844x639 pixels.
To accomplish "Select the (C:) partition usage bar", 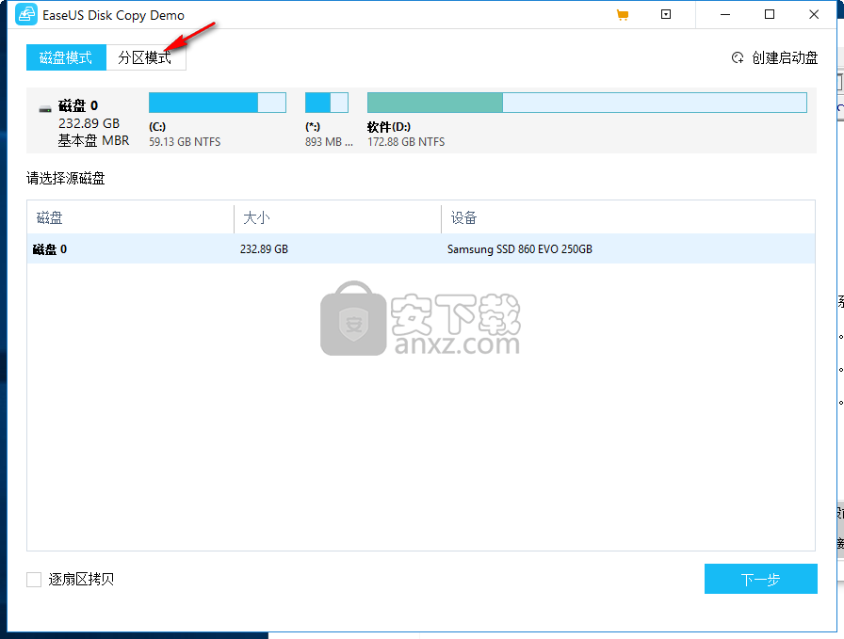I will 217,103.
